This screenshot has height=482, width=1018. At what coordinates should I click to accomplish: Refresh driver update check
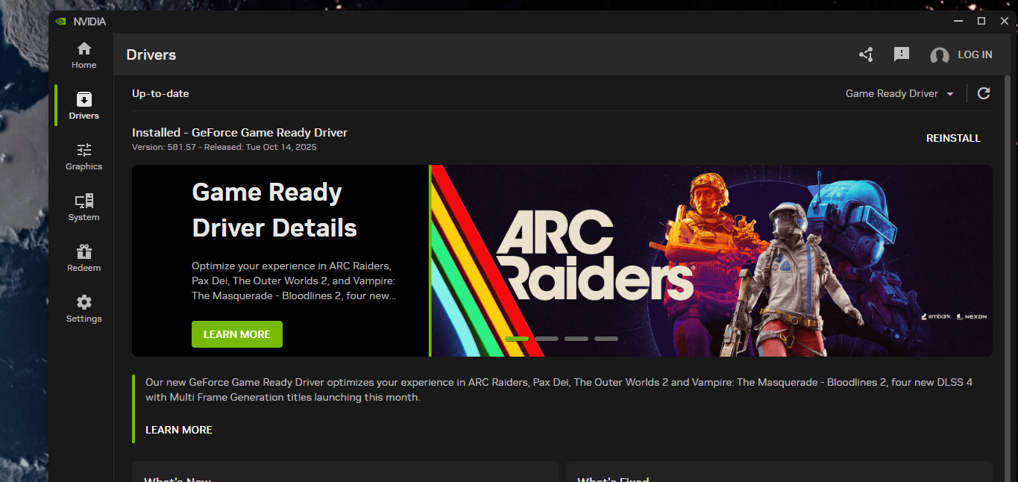(x=984, y=93)
